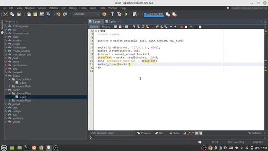Close the Projects panel tab
The image size is (268, 151).
(x=17, y=21)
